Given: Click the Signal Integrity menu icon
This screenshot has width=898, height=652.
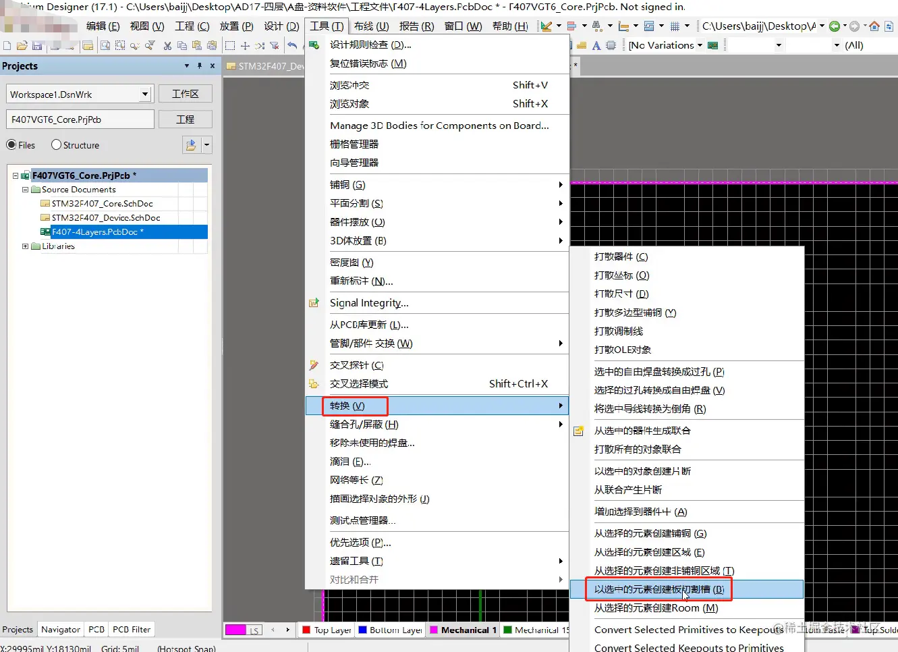Looking at the screenshot, I should [314, 303].
